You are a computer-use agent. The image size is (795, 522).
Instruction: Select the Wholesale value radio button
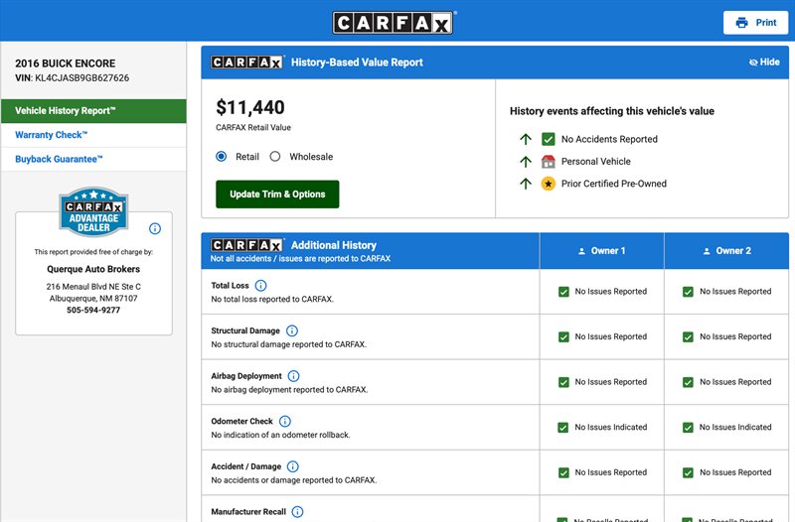coord(275,157)
